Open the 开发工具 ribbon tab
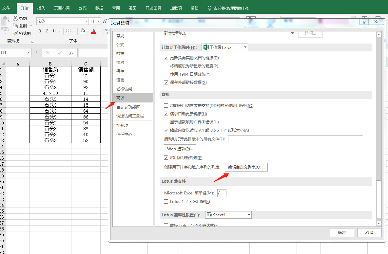 pyautogui.click(x=153, y=8)
